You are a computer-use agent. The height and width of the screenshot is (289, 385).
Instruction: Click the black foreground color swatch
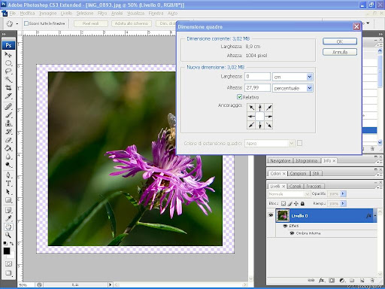[x=7, y=251]
